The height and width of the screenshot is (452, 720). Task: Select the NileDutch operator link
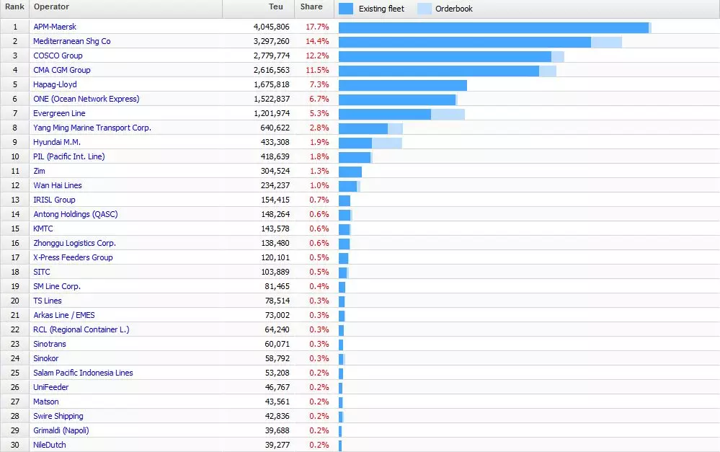pos(50,445)
